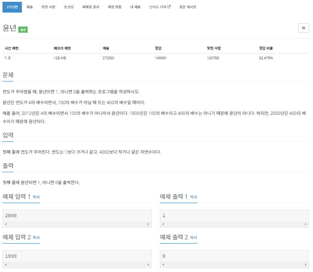Click the 정답 비율 column header

[x=266, y=48]
